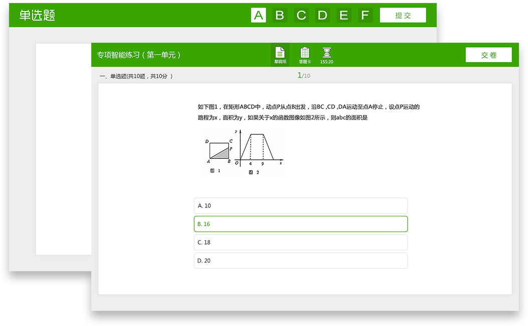Select answer option C. 18

point(300,242)
